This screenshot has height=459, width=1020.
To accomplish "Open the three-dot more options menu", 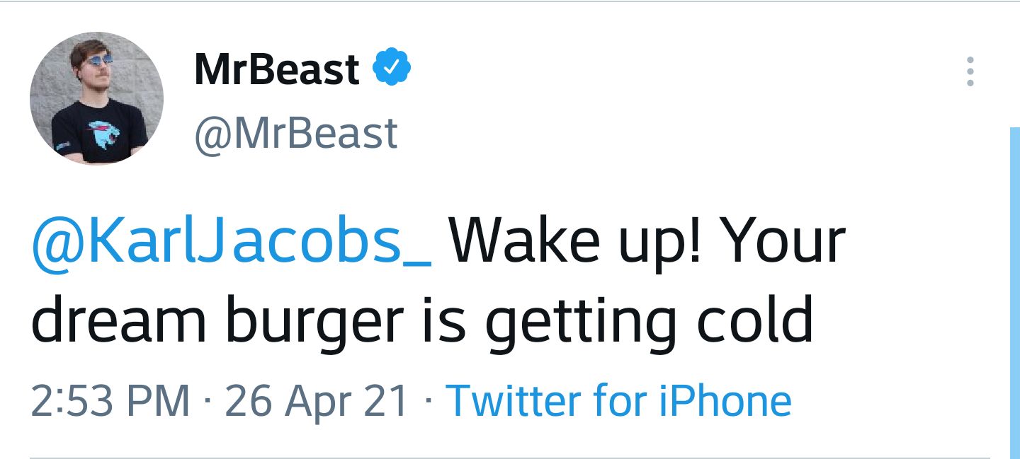I will tap(970, 72).
